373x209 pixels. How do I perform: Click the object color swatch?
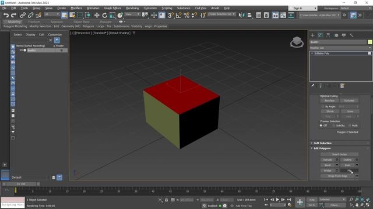pyautogui.click(x=370, y=42)
